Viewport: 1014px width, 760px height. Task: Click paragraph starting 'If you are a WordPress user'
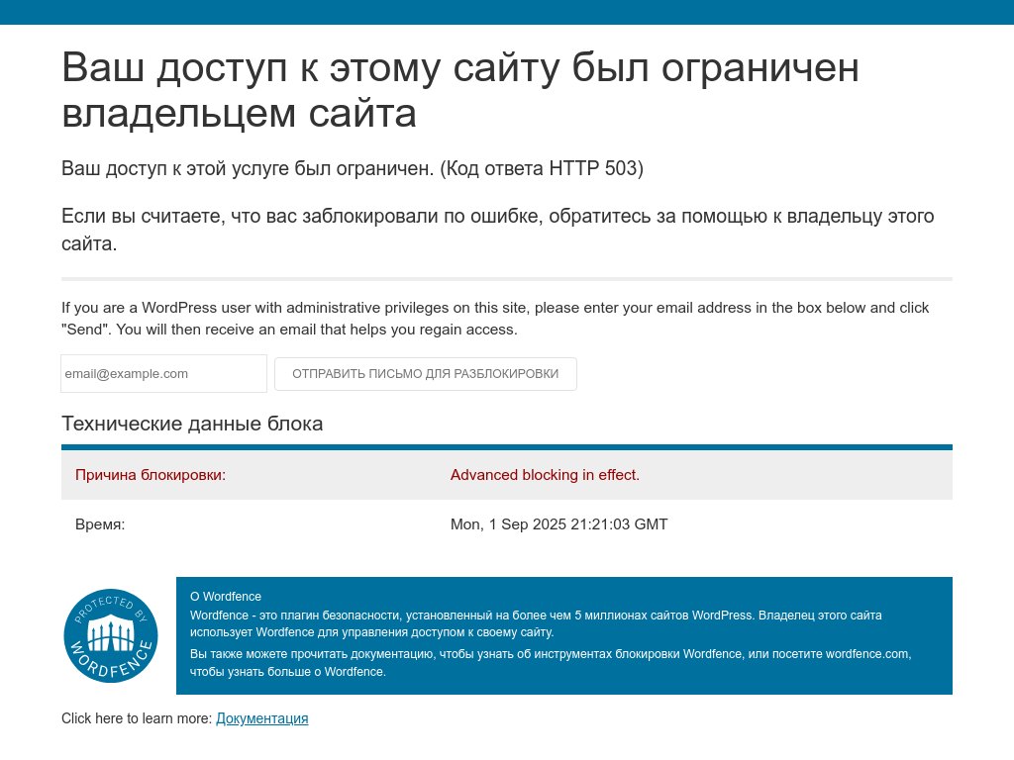point(495,319)
